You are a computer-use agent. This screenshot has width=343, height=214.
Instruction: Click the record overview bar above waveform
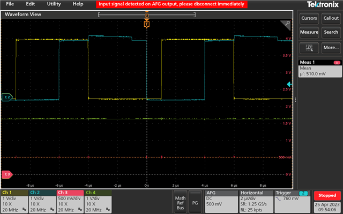(147, 15)
